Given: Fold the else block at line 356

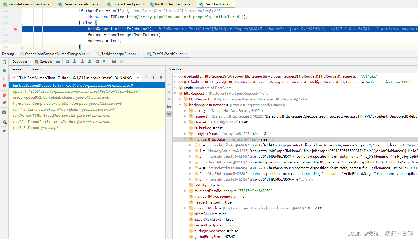Looking at the screenshot, I should coord(22,23).
